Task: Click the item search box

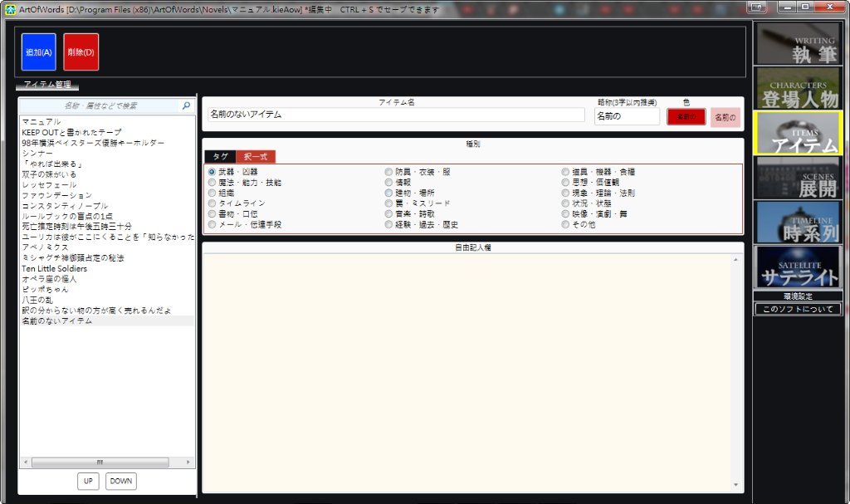Action: click(100, 105)
